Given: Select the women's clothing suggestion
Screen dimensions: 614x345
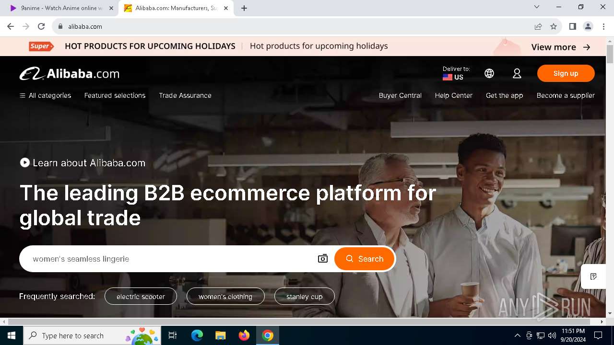Looking at the screenshot, I should coord(225,297).
